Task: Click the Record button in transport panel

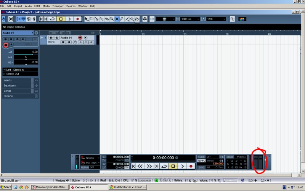Action: 191,166
